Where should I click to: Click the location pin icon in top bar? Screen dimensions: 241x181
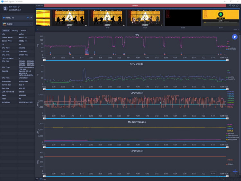point(230,5)
